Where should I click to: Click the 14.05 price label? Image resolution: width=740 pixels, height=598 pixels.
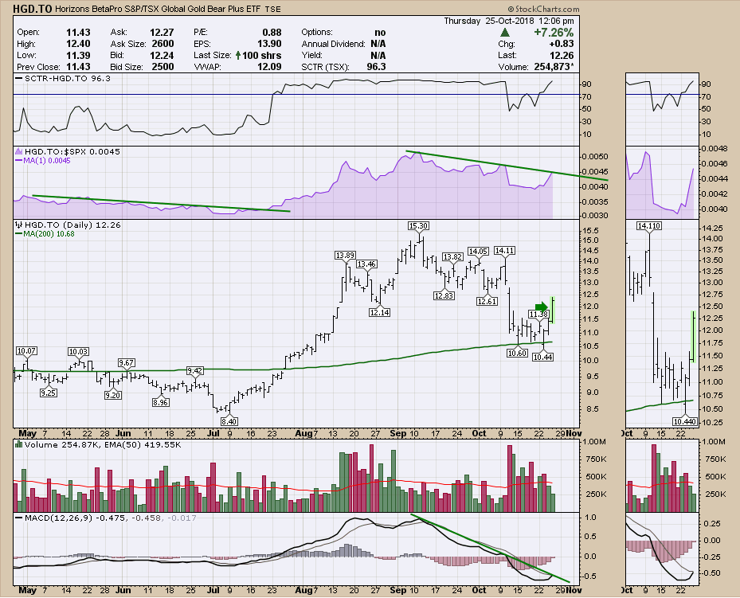click(478, 251)
